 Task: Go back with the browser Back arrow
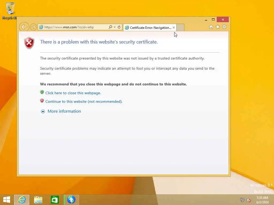[24, 27]
